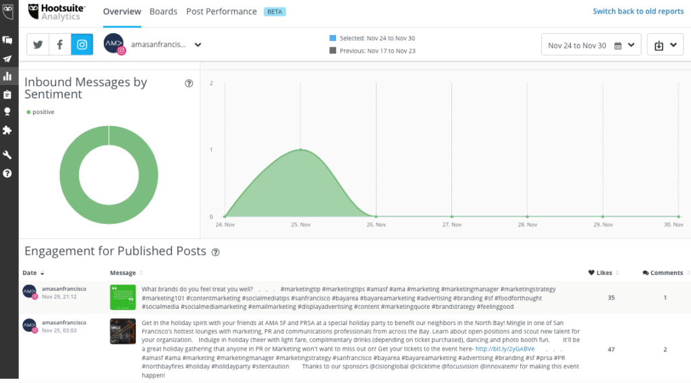The width and height of the screenshot is (691, 383).
Task: Open Analytics bar chart sidebar icon
Action: click(7, 76)
